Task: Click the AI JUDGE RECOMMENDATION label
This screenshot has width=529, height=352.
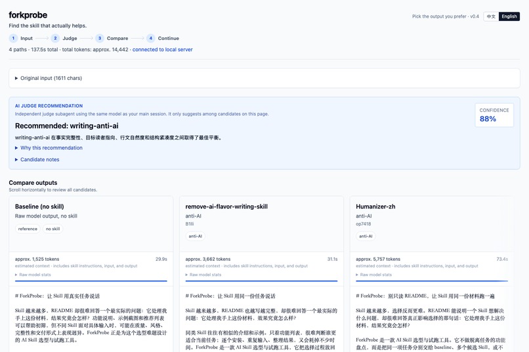Action: point(49,106)
